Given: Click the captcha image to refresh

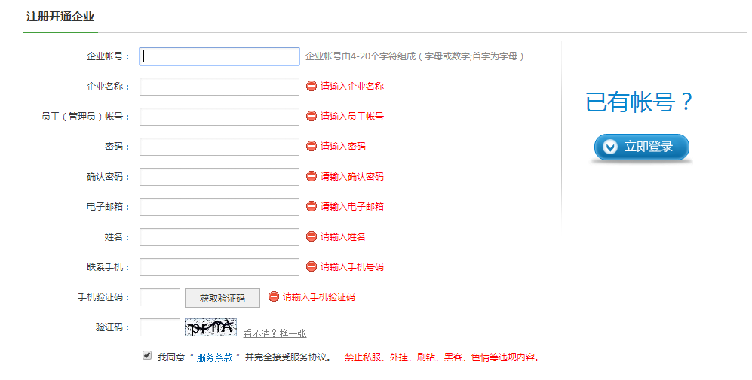Looking at the screenshot, I should pos(211,327).
